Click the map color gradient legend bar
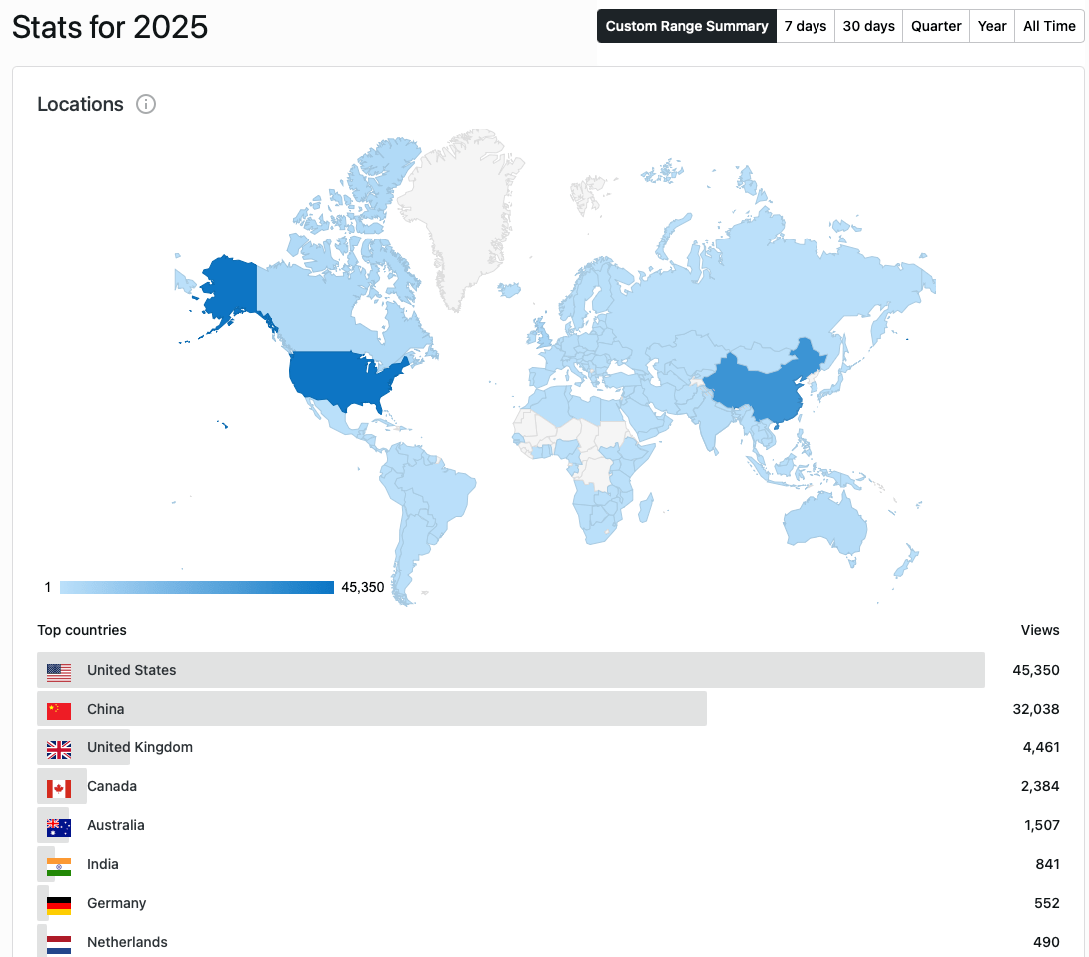This screenshot has height=957, width=1089. click(x=197, y=587)
